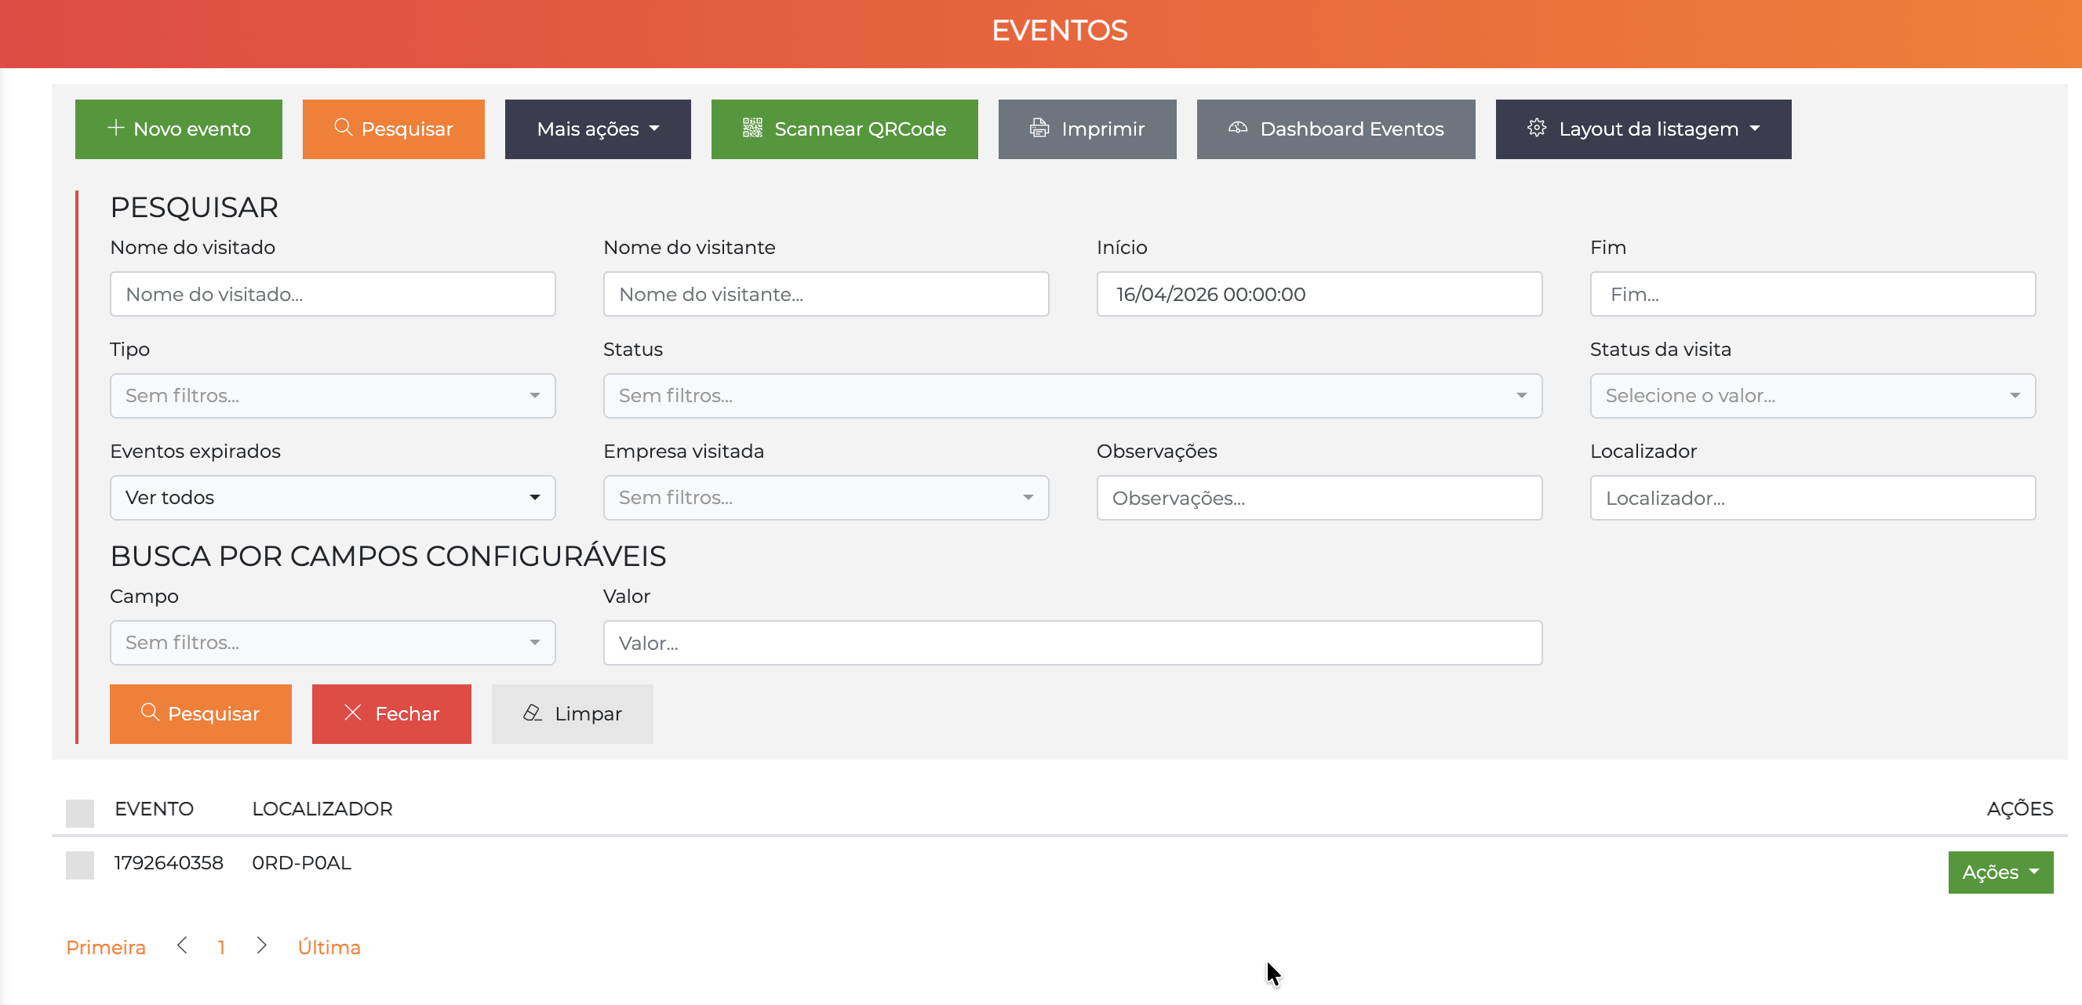
Task: Open the Campo filter dropdown
Action: (333, 643)
